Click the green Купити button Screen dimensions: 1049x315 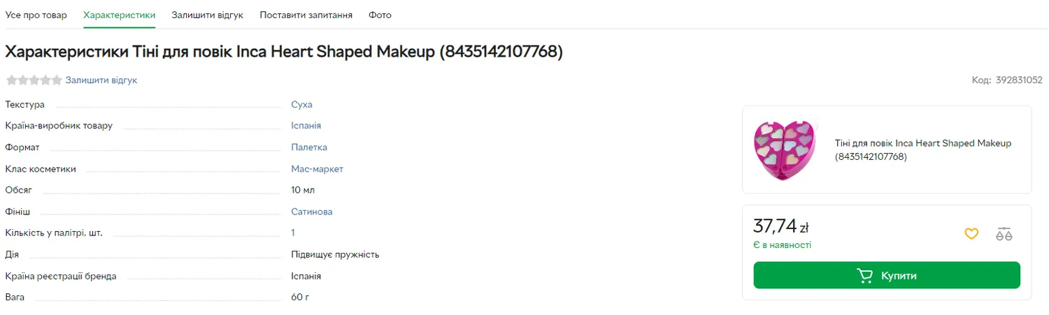click(x=886, y=275)
